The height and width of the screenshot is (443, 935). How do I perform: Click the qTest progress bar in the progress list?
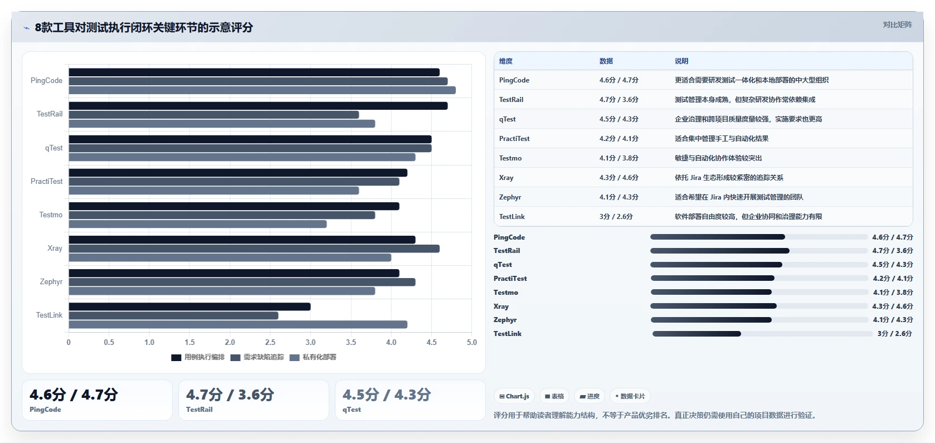point(759,265)
